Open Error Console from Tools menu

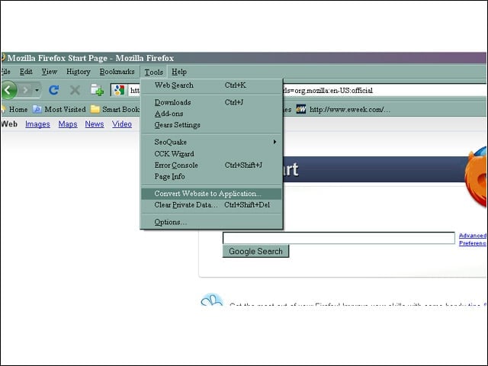click(x=212, y=165)
